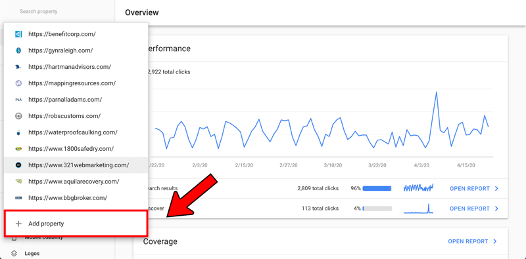Choose https://www.1800safedry.com/ from property list
Screen dimensions: 526x259
coord(76,149)
